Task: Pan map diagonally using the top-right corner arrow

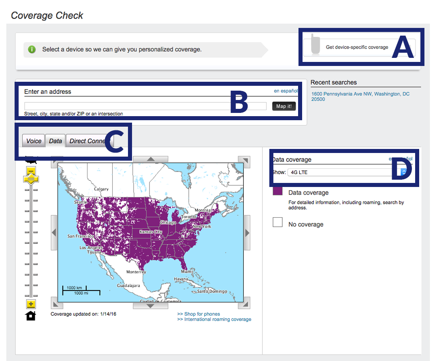Action: click(x=244, y=162)
